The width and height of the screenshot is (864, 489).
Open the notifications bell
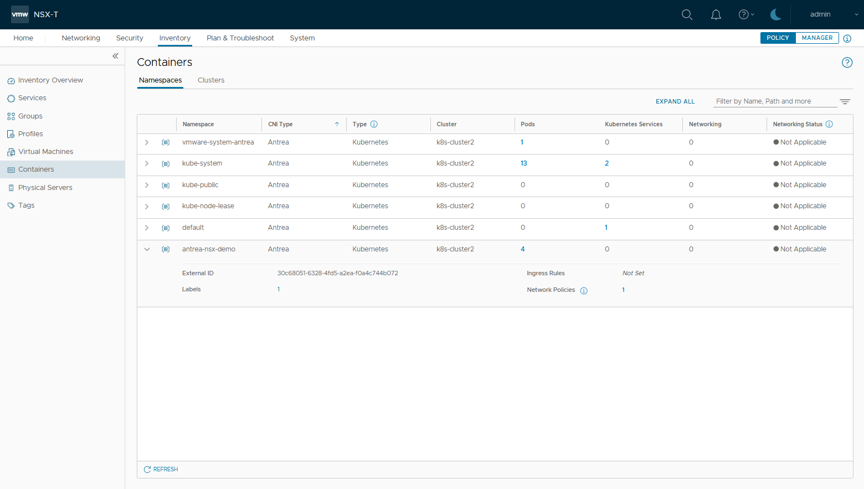[716, 14]
